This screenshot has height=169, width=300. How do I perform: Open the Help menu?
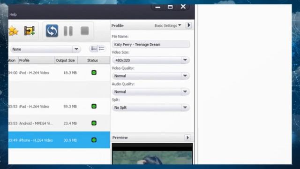click(13, 15)
